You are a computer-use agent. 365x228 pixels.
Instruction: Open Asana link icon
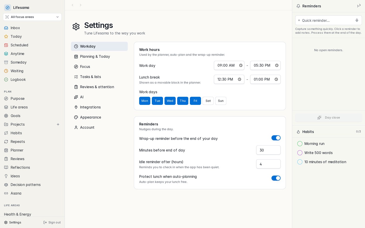[6, 193]
